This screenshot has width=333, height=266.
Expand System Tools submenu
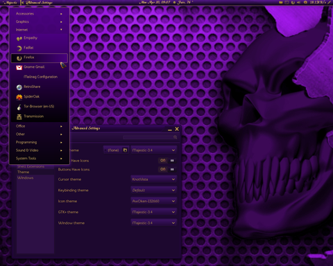tap(40, 159)
